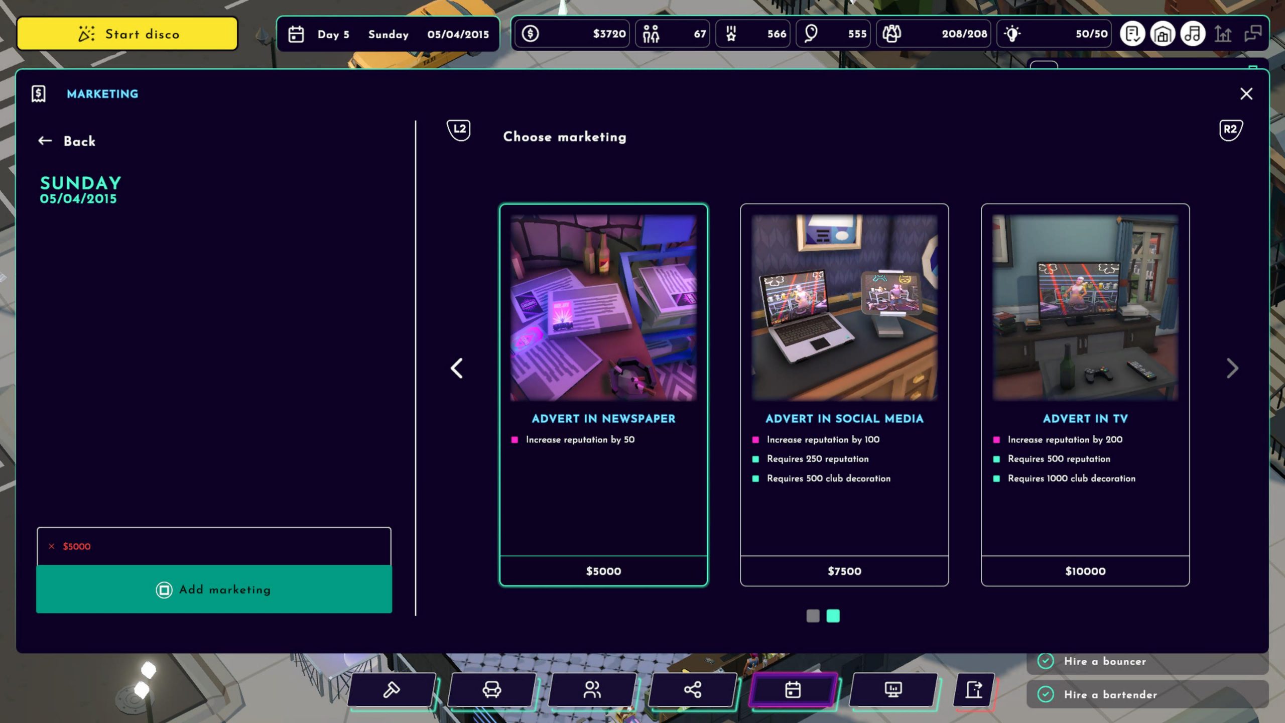The height and width of the screenshot is (723, 1285).
Task: Click the exit door icon
Action: (x=974, y=689)
